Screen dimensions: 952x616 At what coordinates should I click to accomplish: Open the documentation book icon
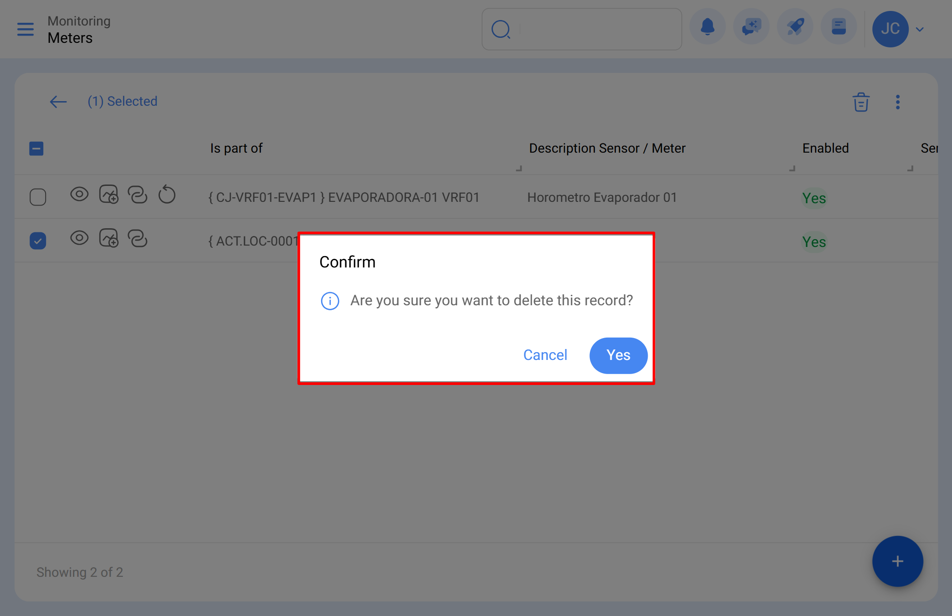pos(839,27)
